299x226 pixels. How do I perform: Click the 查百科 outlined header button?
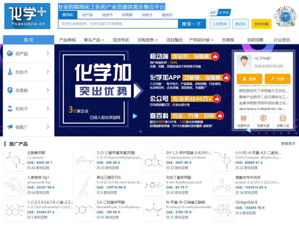click(x=241, y=24)
